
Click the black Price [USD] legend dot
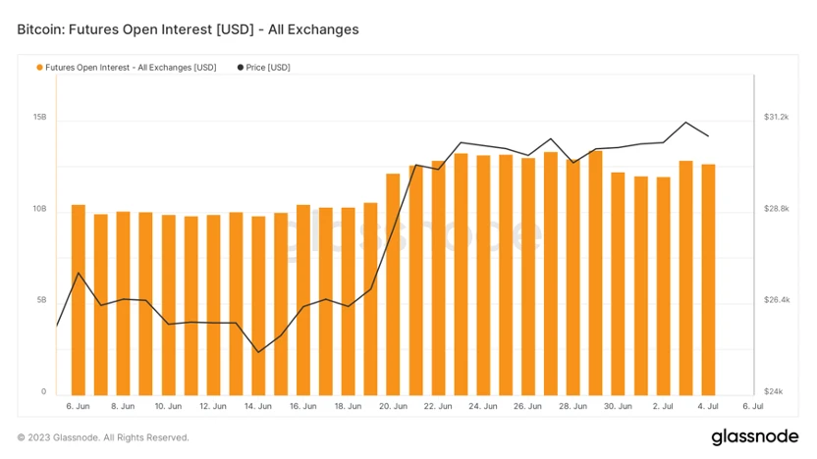click(241, 68)
